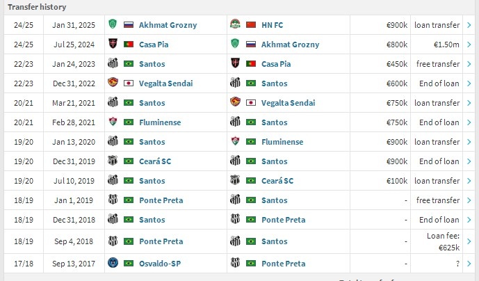Click Fluminense crest in Feb 28, 2021 row

coord(113,122)
